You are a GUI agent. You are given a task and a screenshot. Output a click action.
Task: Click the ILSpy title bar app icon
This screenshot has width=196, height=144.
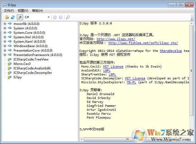[x=5, y=5]
